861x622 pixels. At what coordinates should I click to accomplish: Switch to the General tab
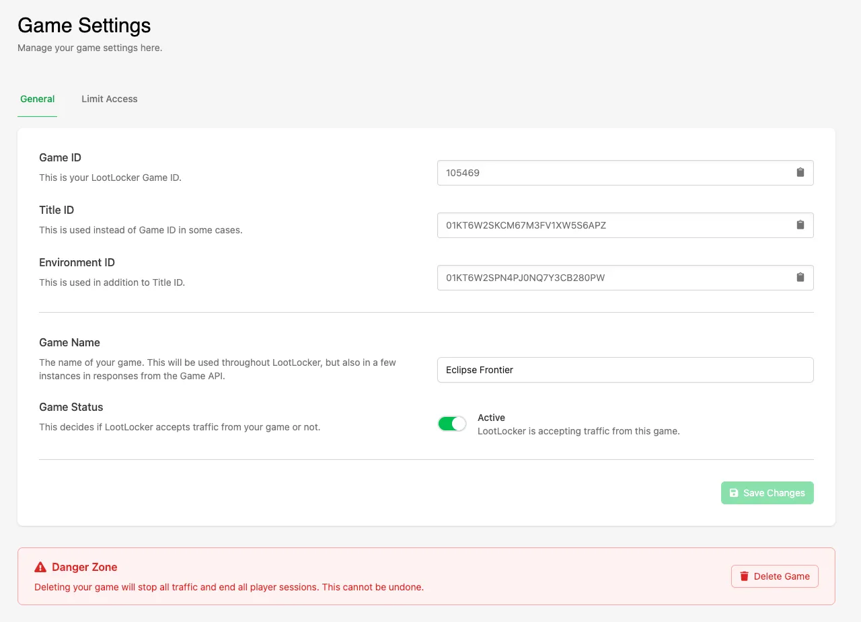tap(38, 99)
